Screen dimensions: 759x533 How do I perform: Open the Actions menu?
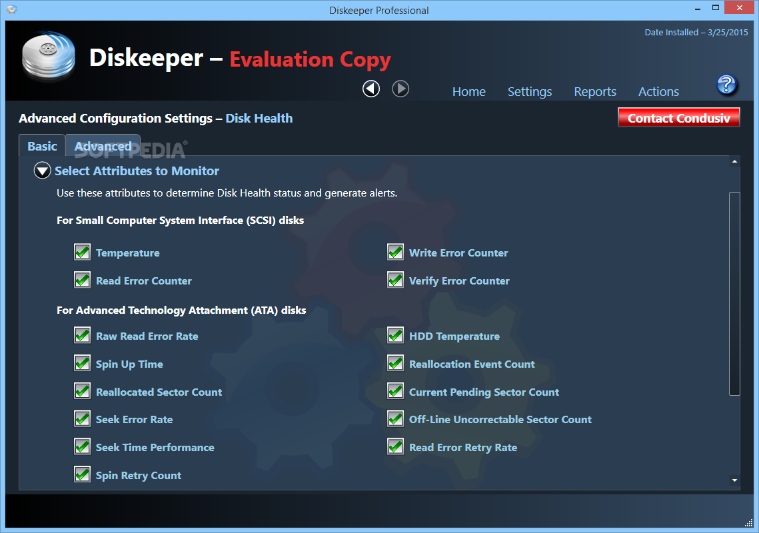pos(658,91)
